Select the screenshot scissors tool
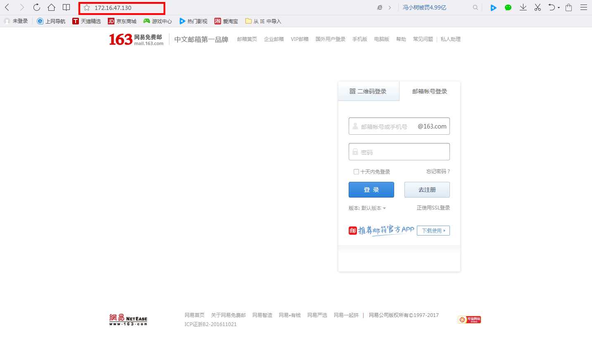Screen dimensions: 592x343 pyautogui.click(x=537, y=7)
